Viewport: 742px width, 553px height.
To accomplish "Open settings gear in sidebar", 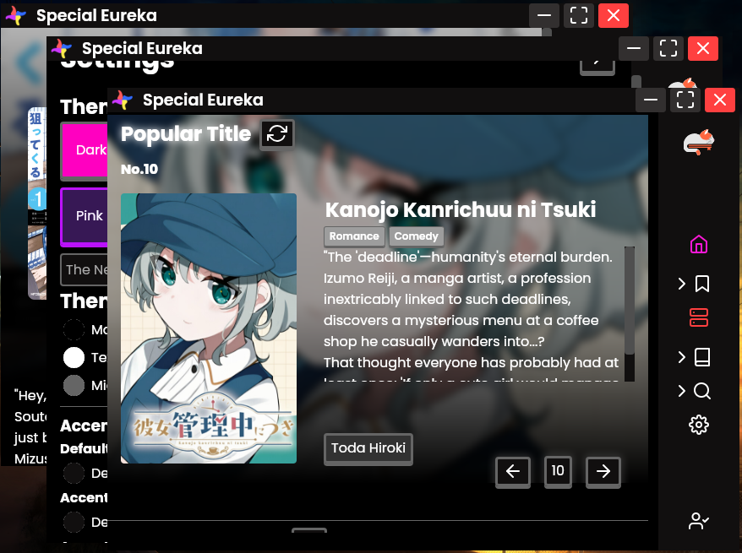I will pyautogui.click(x=698, y=425).
